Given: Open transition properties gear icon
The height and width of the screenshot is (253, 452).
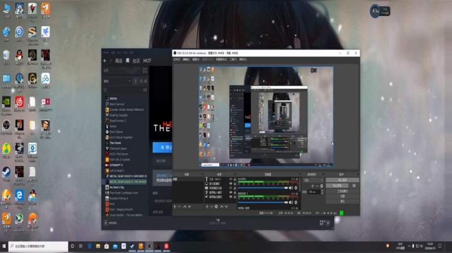Looking at the screenshot, I should (321, 186).
